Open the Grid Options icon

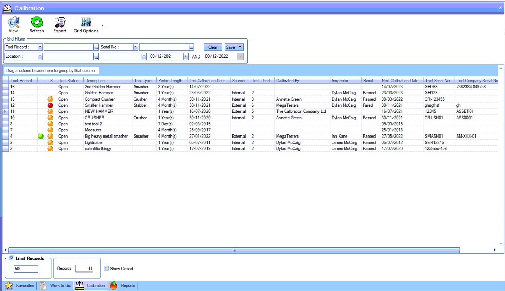[x=86, y=23]
